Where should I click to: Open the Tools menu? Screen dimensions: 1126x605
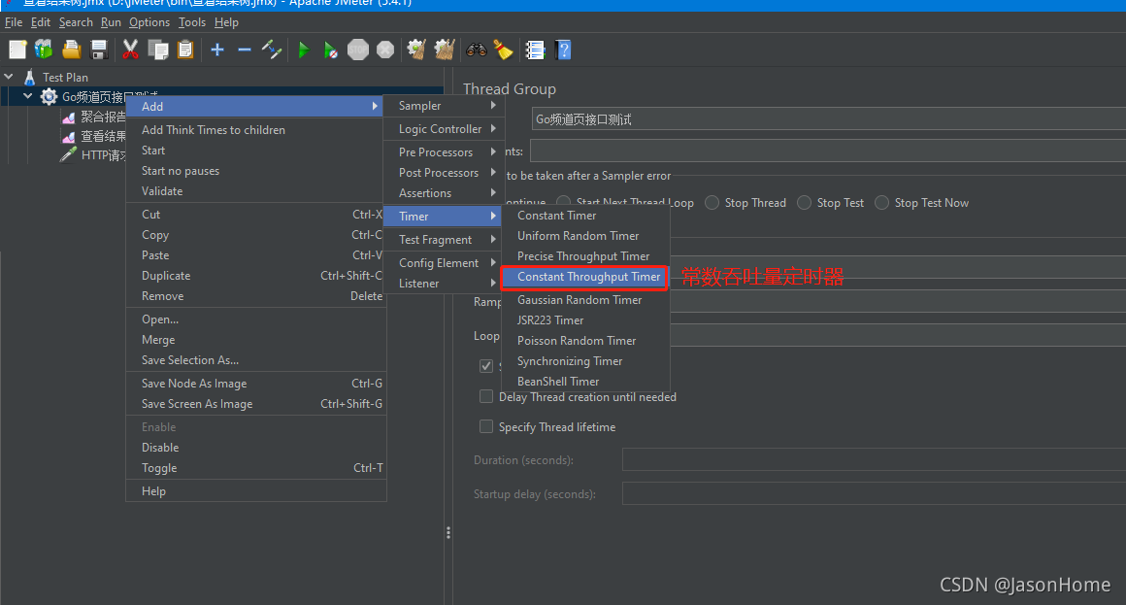pos(192,22)
